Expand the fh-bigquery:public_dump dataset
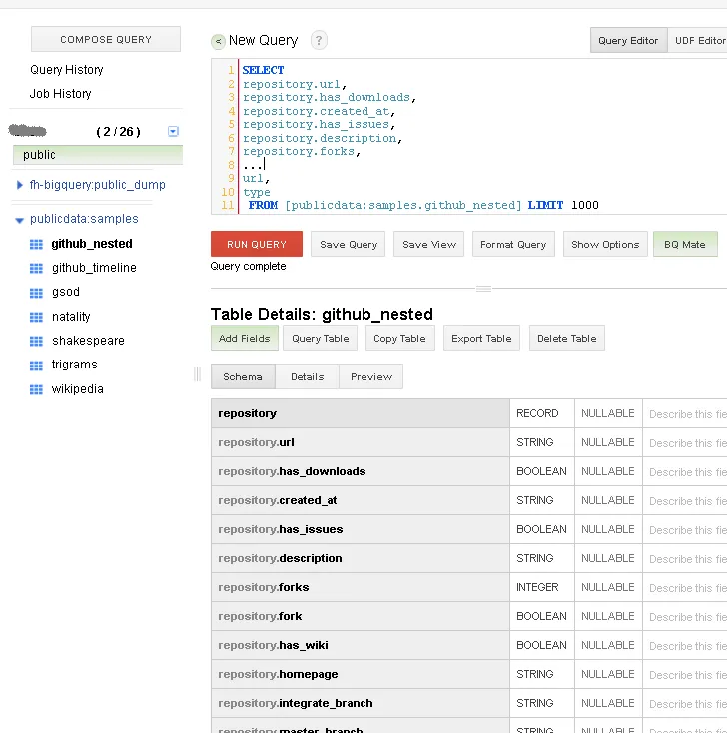 (20, 185)
